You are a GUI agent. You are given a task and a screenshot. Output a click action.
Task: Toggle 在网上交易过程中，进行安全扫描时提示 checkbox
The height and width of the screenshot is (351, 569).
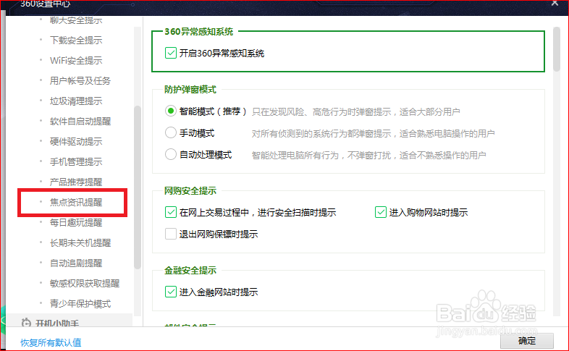coord(171,212)
